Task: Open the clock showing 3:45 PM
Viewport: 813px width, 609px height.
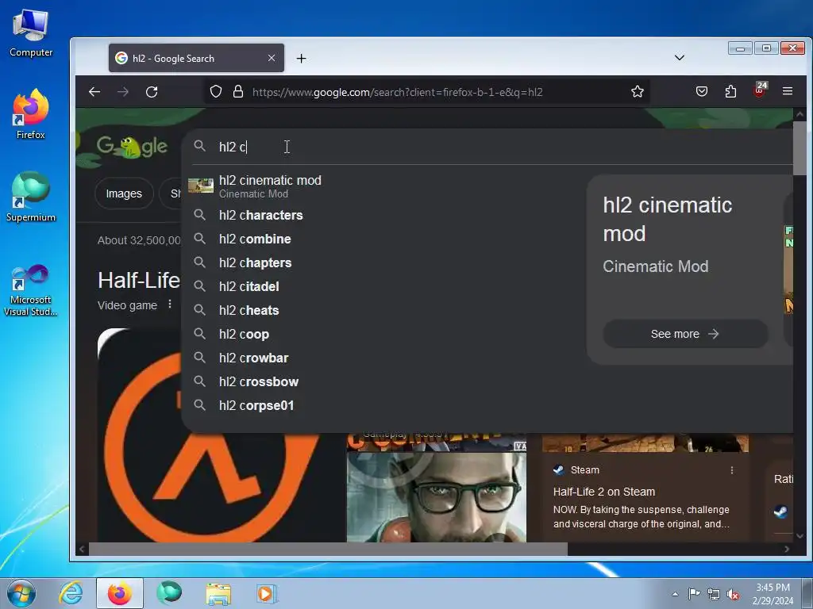Action: pyautogui.click(x=773, y=594)
